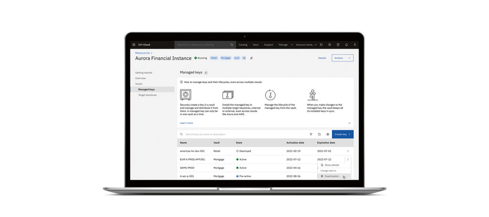Open the Learn more link
This screenshot has width=489, height=217.
click(x=186, y=123)
